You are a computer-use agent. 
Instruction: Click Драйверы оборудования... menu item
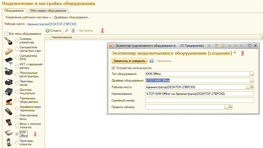[72, 17]
